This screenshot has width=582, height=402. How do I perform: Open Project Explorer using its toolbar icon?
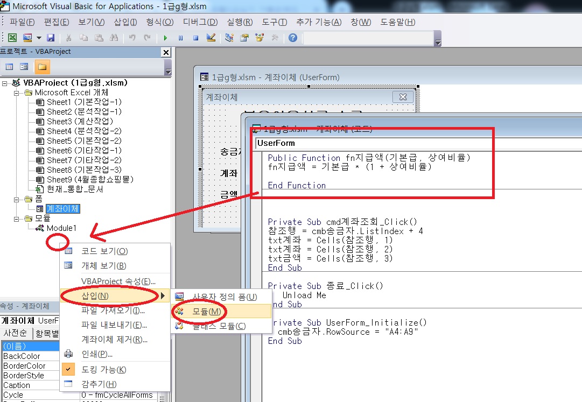(229, 38)
